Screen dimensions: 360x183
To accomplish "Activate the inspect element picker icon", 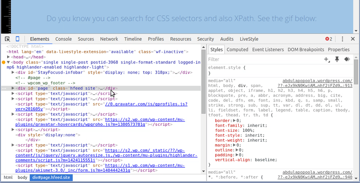I will [8, 39].
